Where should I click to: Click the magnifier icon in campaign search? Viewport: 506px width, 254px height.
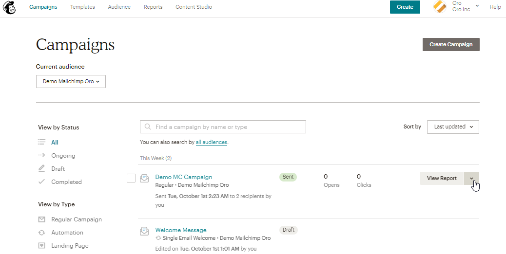click(148, 127)
